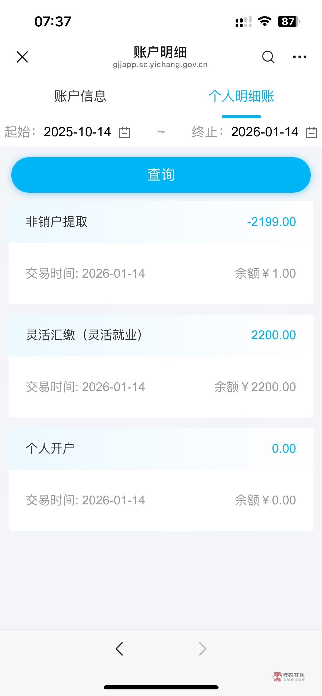Open the 个人开户 transaction entry
This screenshot has width=322, height=696.
[x=50, y=448]
